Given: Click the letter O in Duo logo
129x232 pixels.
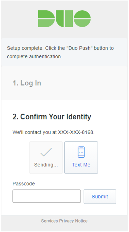Looking at the screenshot, I should [82, 19].
